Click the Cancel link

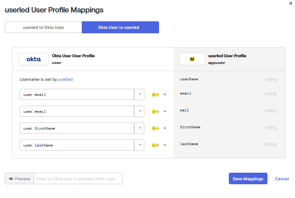[x=282, y=178]
